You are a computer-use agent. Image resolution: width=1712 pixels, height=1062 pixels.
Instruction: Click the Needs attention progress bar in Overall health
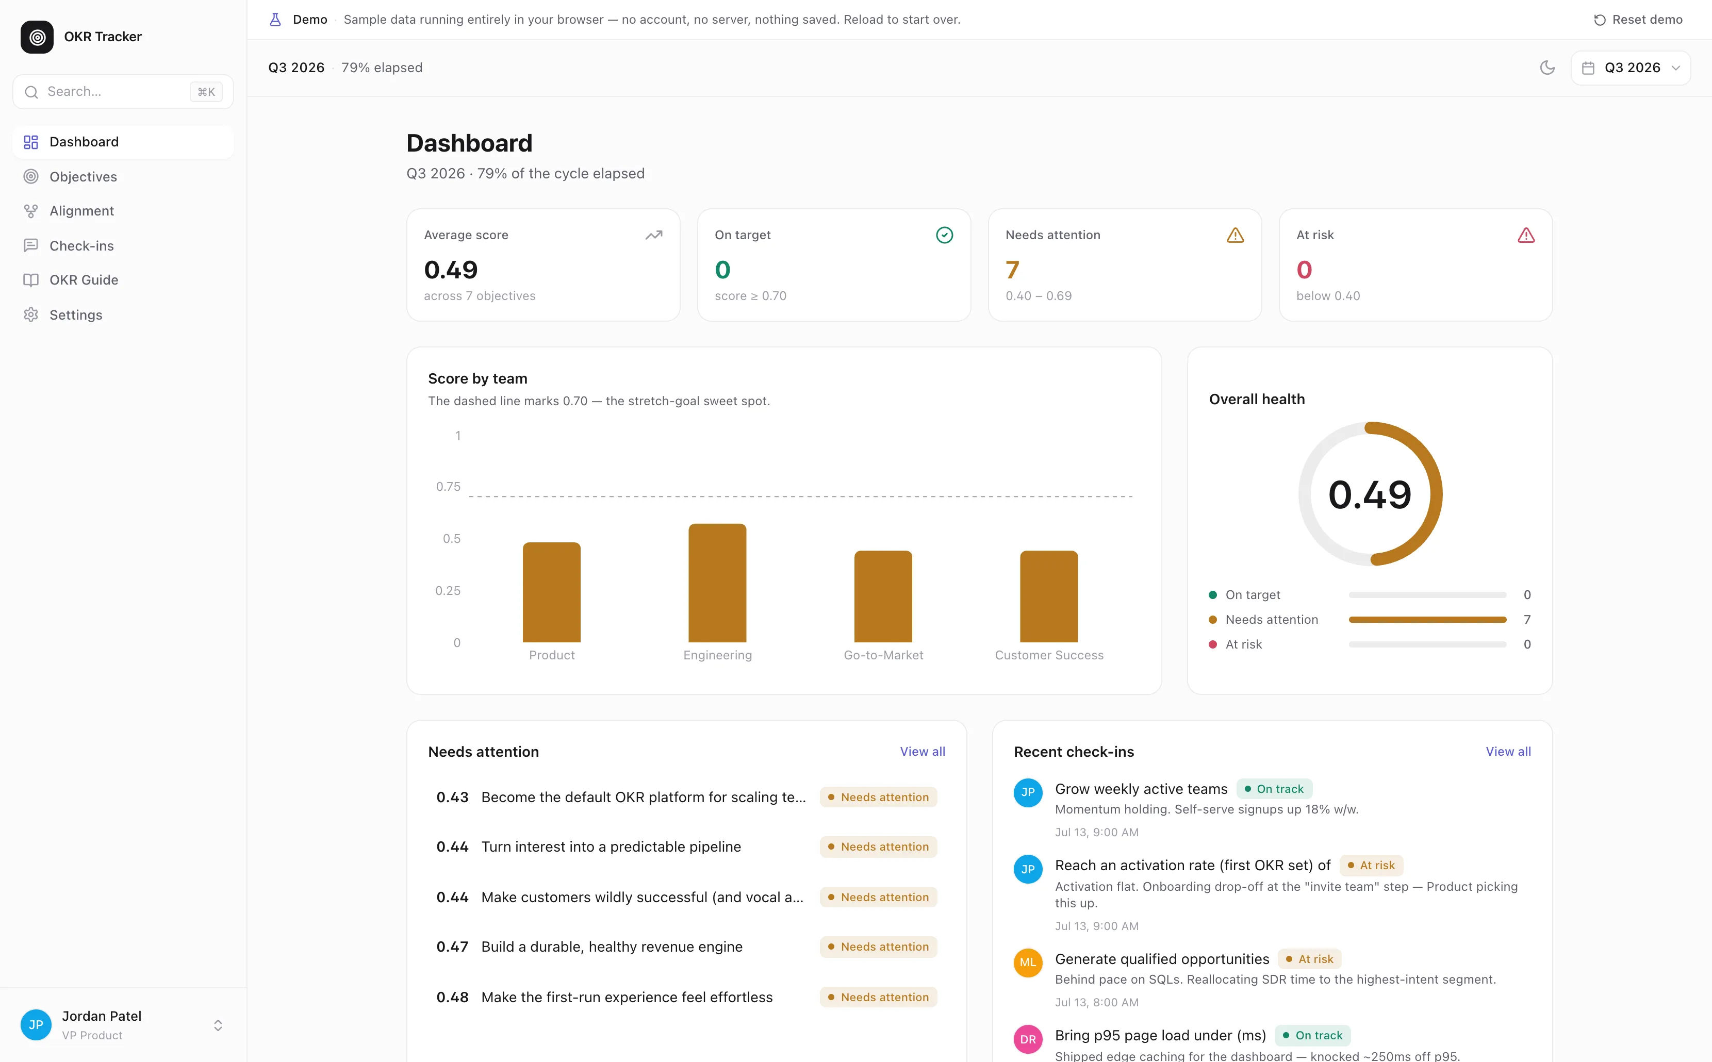point(1427,620)
